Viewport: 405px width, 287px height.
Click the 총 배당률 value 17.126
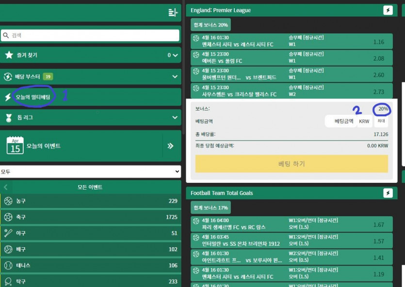point(381,134)
